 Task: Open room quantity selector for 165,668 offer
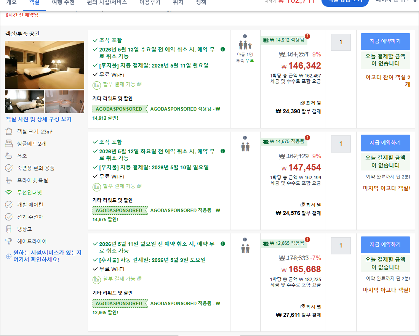(341, 246)
